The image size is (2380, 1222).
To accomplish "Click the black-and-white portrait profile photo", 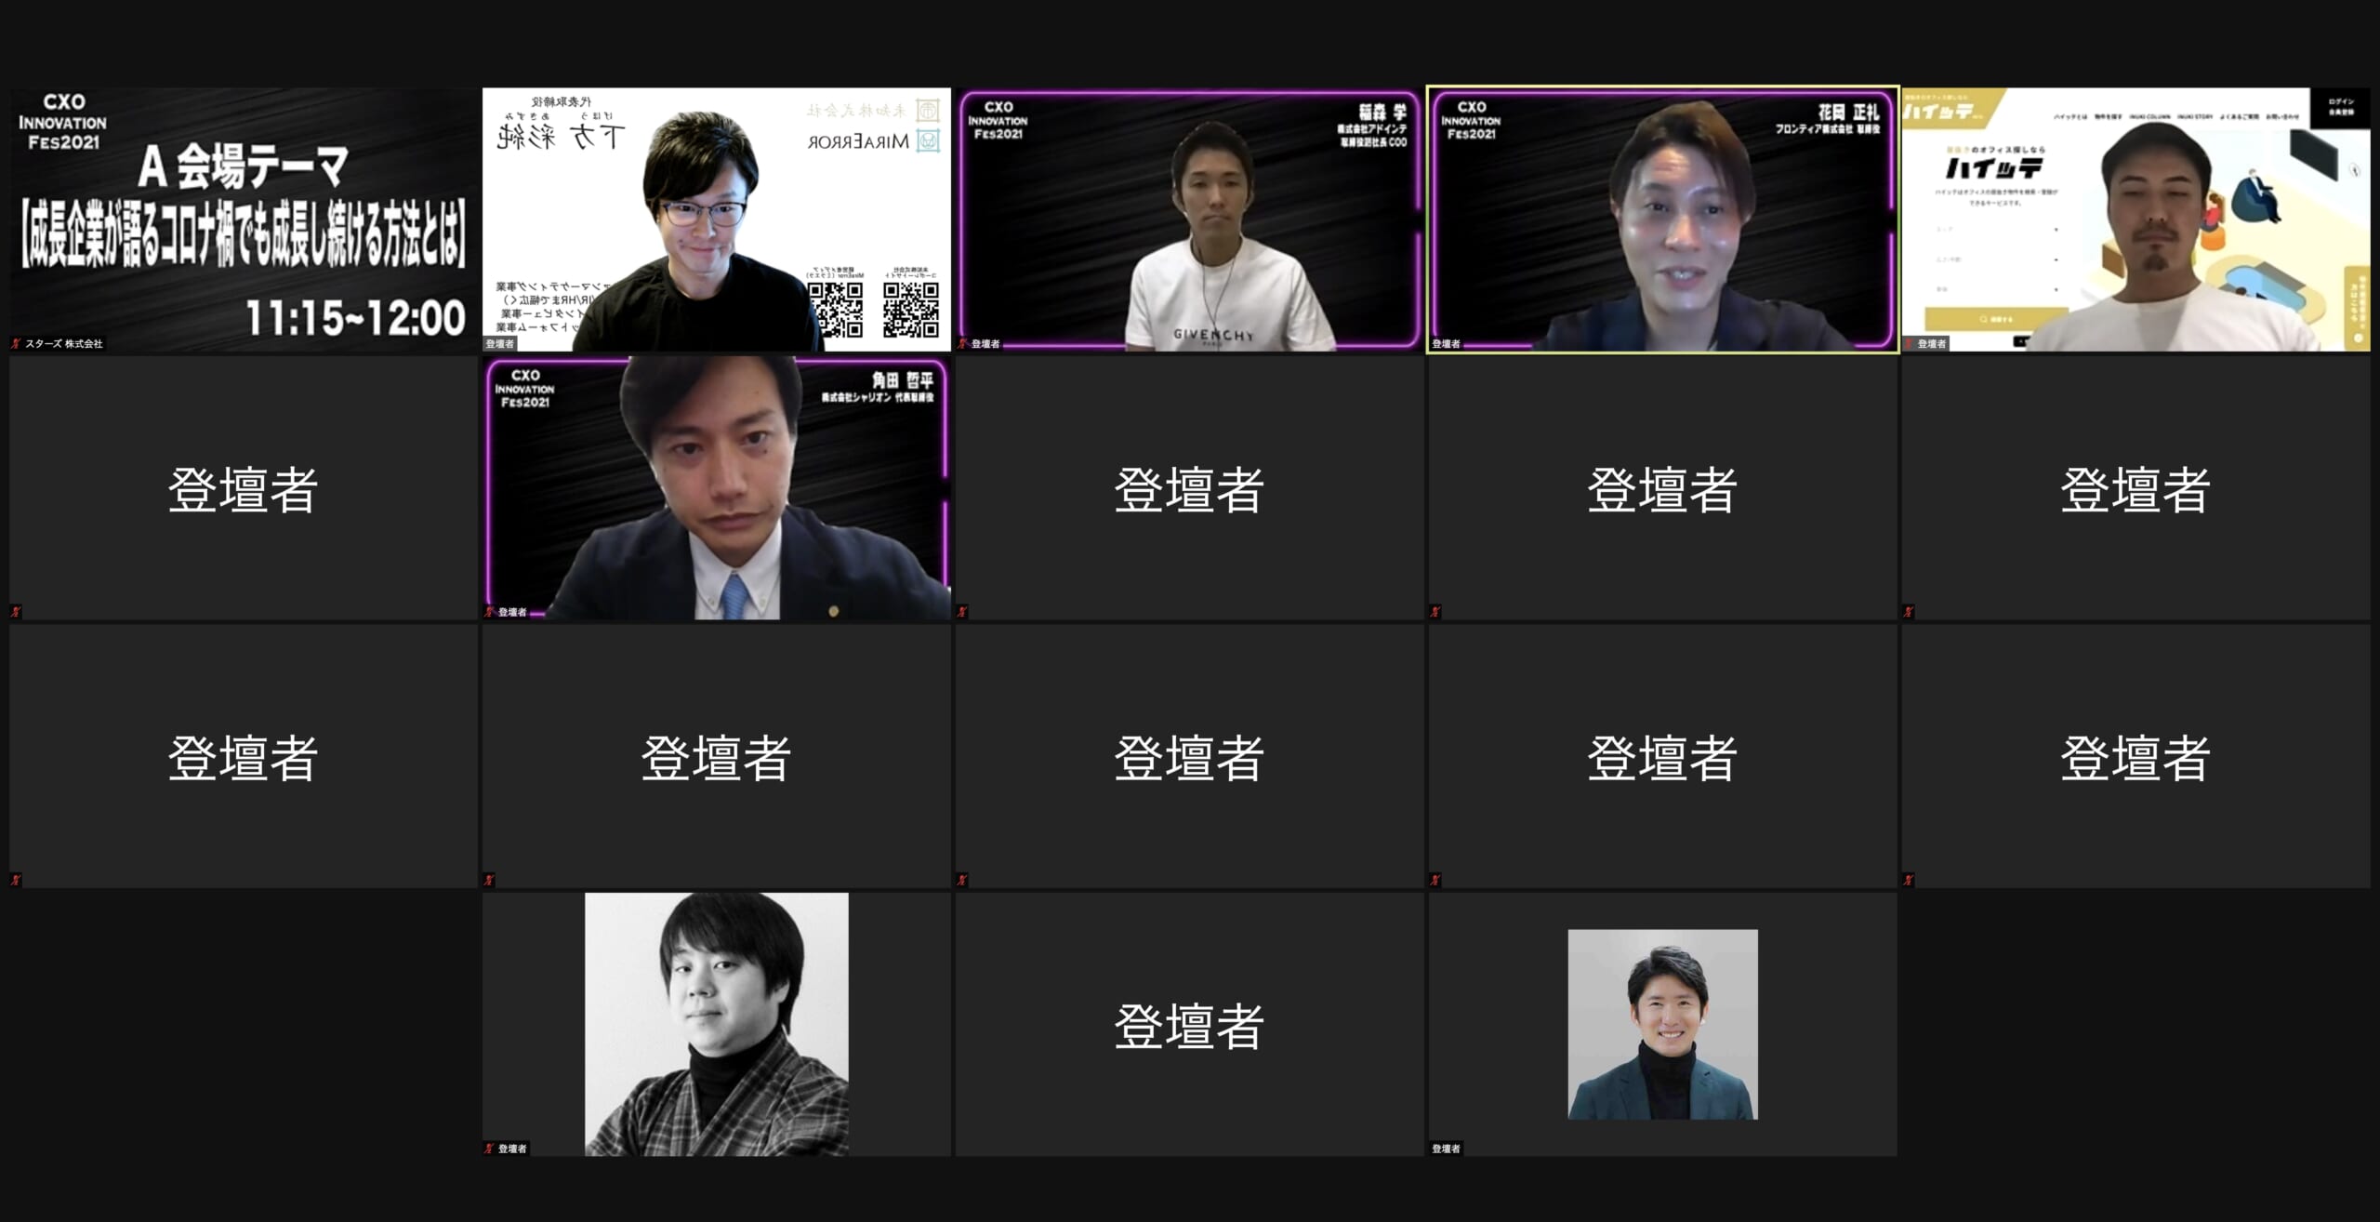I will (x=716, y=1024).
